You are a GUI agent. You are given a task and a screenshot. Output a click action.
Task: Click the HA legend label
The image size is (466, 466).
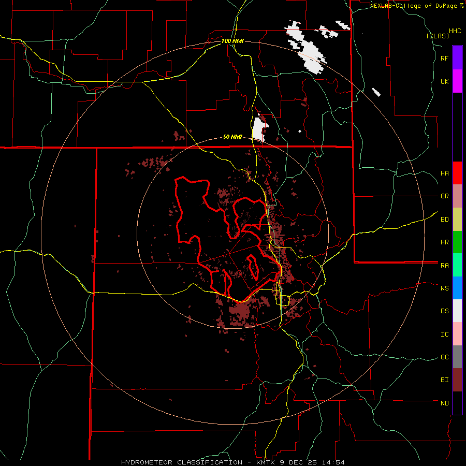coord(444,173)
